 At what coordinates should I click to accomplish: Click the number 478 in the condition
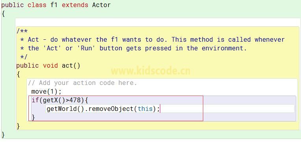(x=75, y=100)
